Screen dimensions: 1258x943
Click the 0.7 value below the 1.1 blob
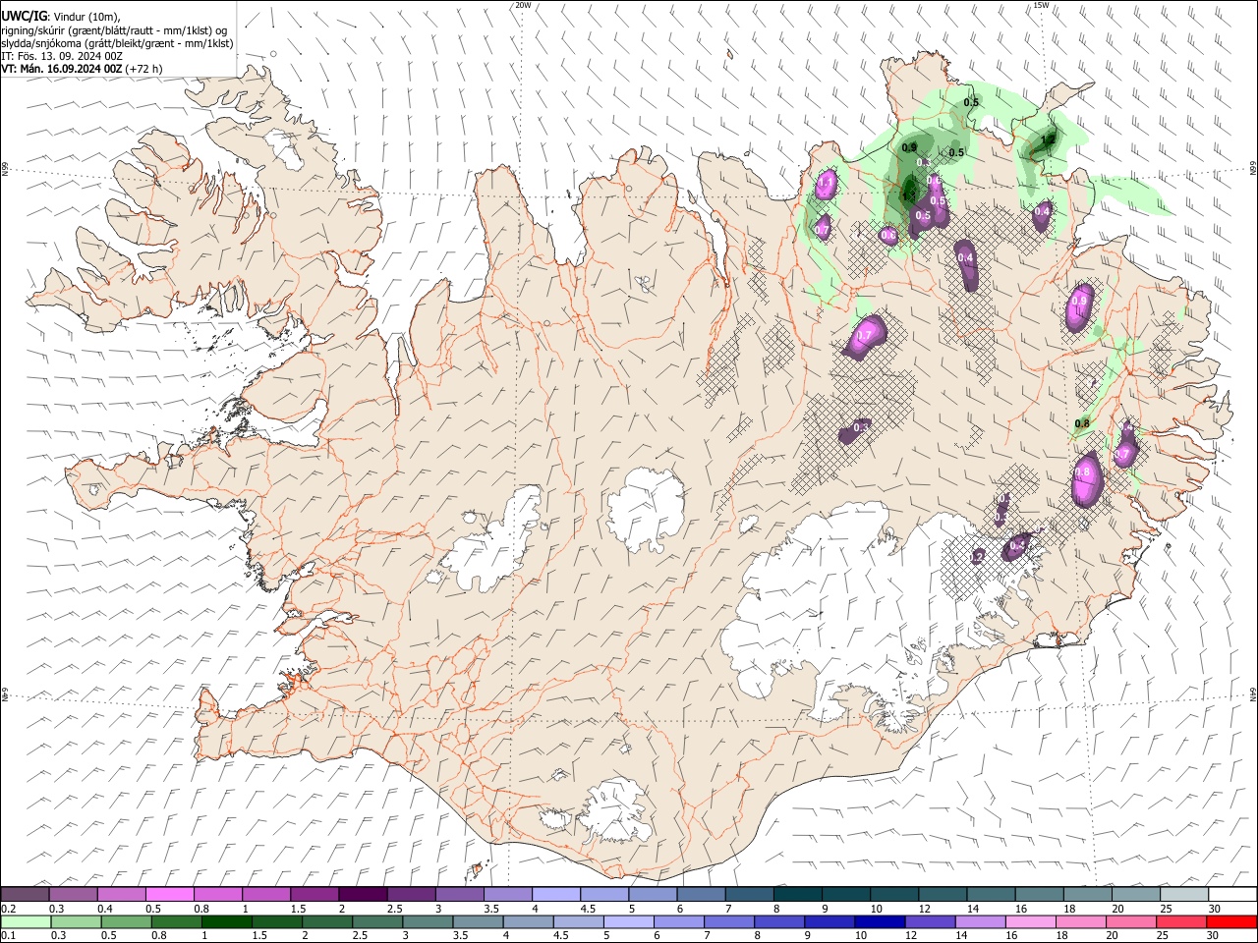click(x=823, y=231)
